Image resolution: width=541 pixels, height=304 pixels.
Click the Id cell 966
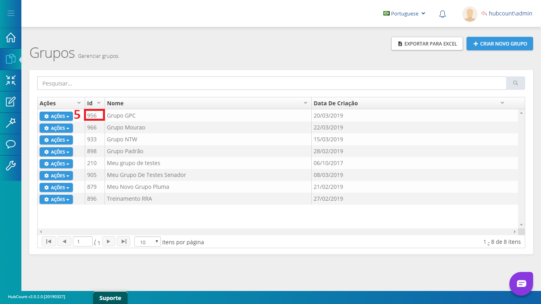pos(95,127)
